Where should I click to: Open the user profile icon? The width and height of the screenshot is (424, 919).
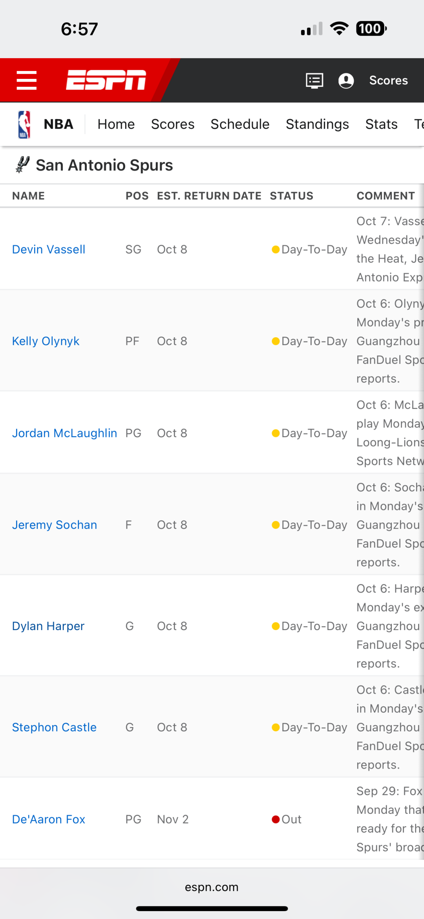point(346,80)
